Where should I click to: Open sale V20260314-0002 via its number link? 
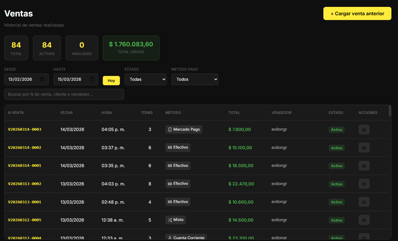pos(25,147)
